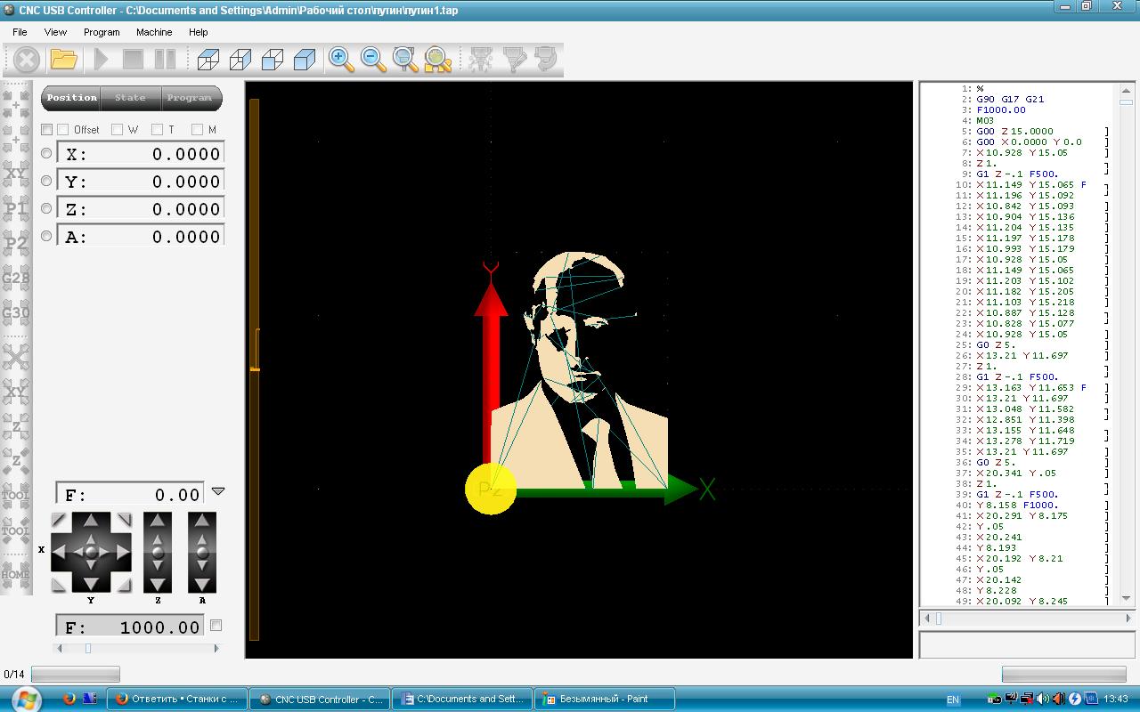This screenshot has height=712, width=1140.
Task: Click the P1 button in the left sidebar
Action: (x=16, y=209)
